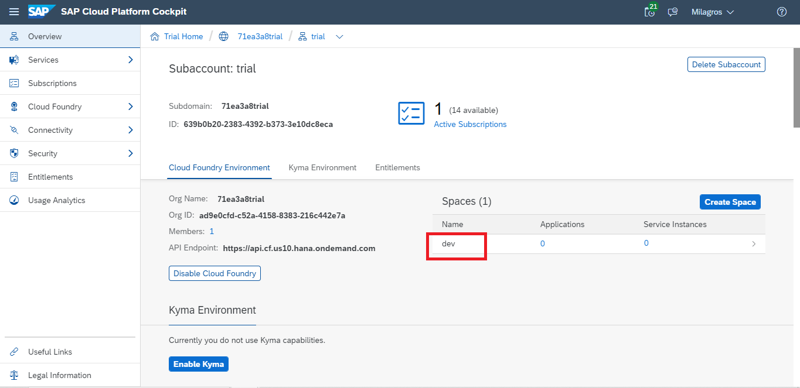
Task: Click the globe icon beside 71ea3a8trial
Action: pos(223,36)
